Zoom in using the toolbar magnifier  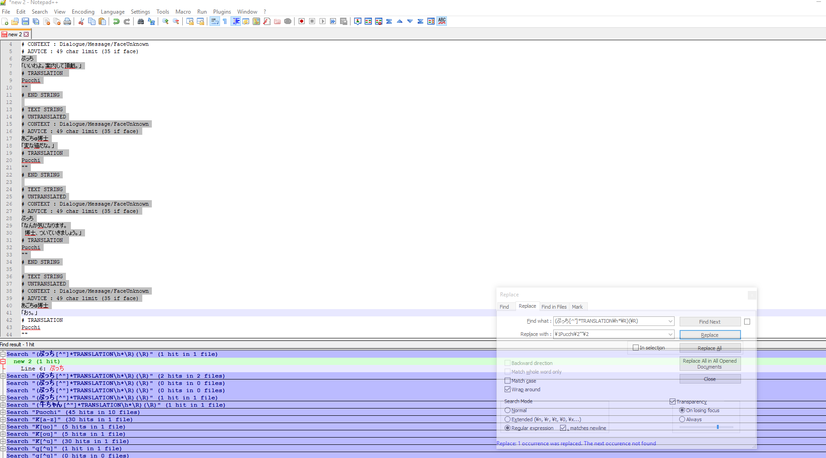pos(165,21)
